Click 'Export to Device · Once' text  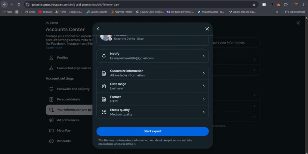(x=129, y=39)
